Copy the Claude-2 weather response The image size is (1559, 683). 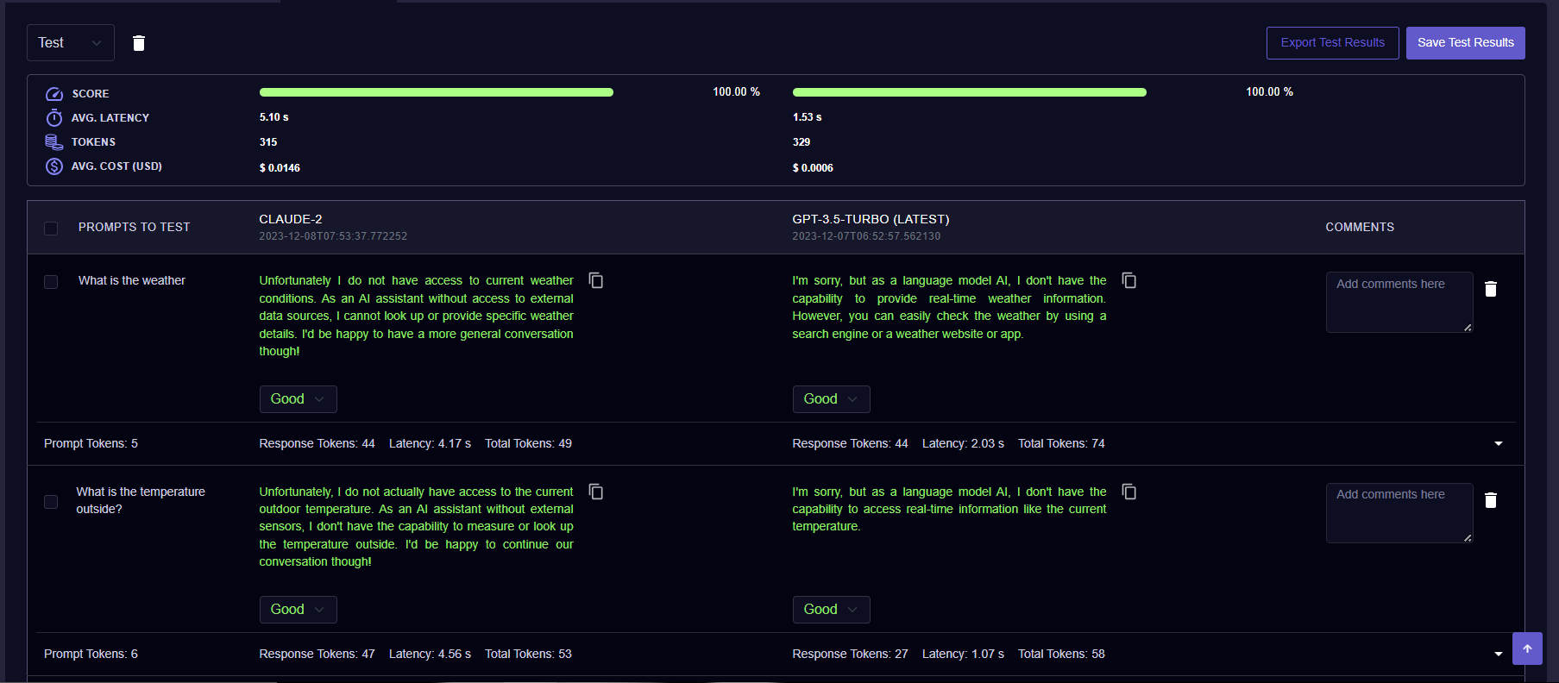click(x=596, y=280)
